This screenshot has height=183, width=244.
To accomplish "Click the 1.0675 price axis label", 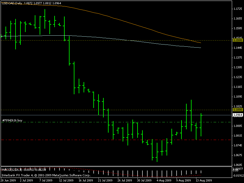I will [x=238, y=155].
